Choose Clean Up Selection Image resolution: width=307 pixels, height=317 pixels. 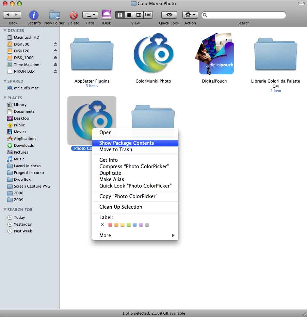pos(135,207)
